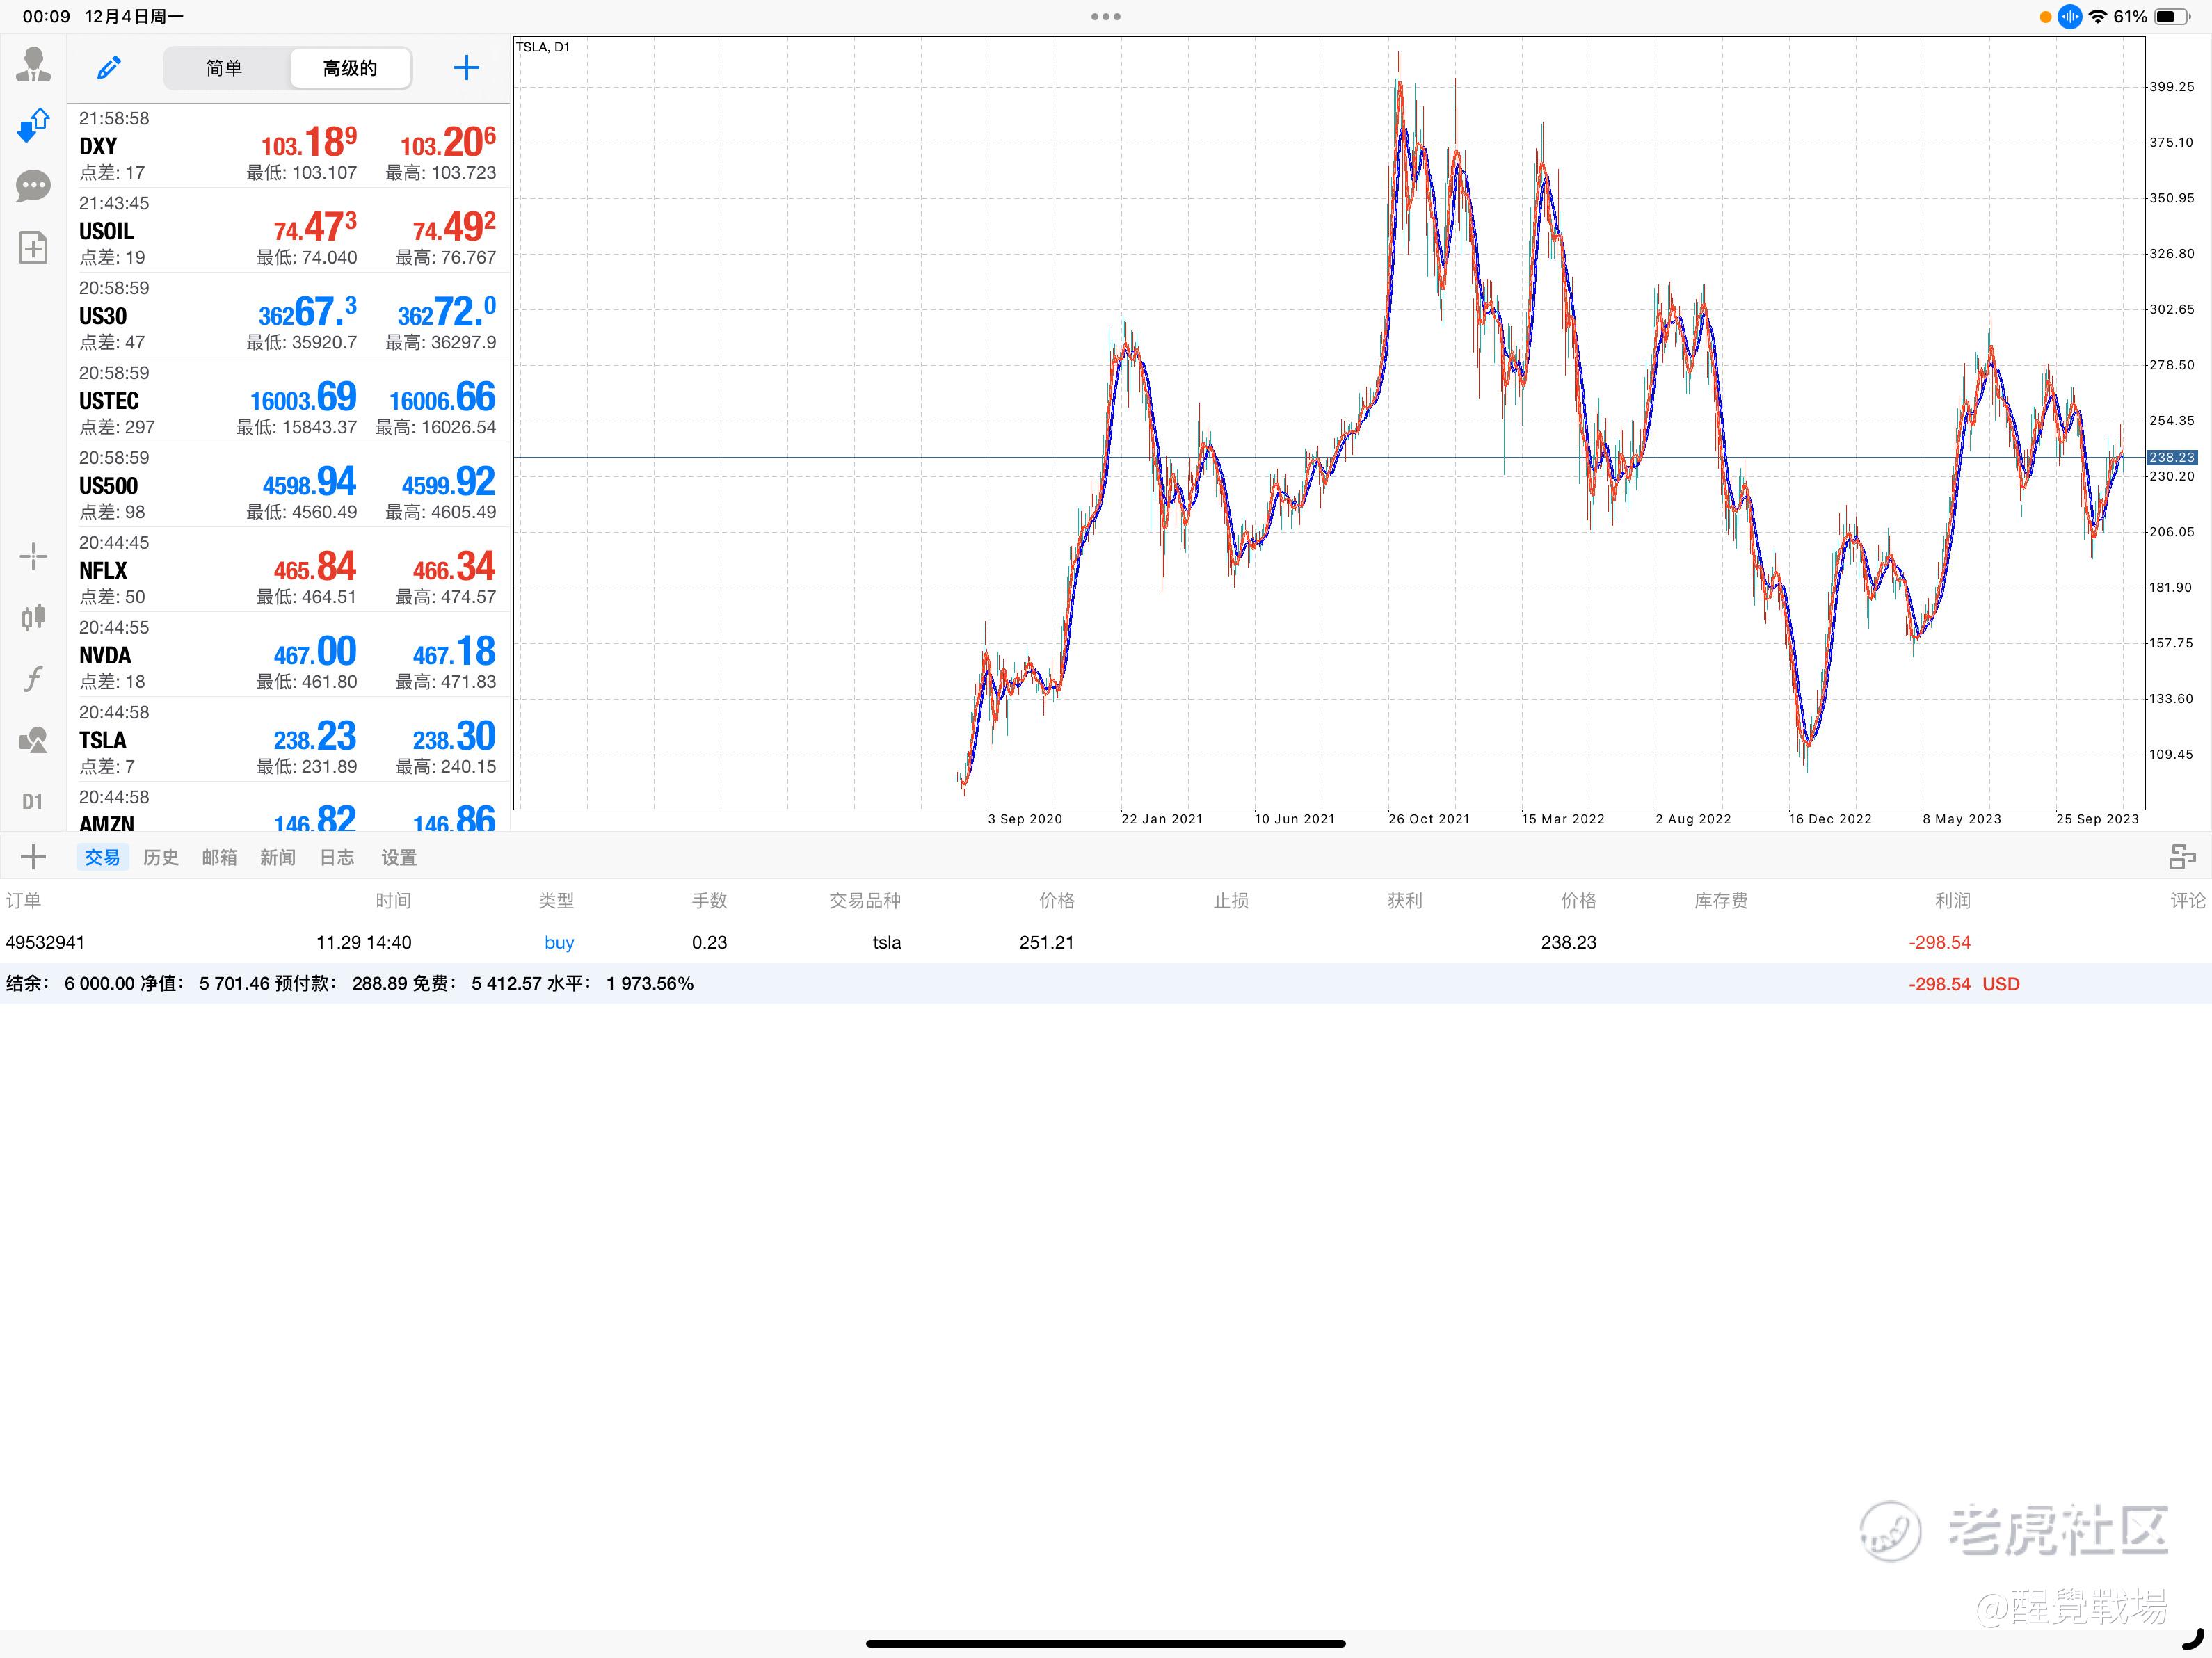Tap USTEC ask price 16006.66
Screen dimensions: 2212x1658
coord(442,398)
